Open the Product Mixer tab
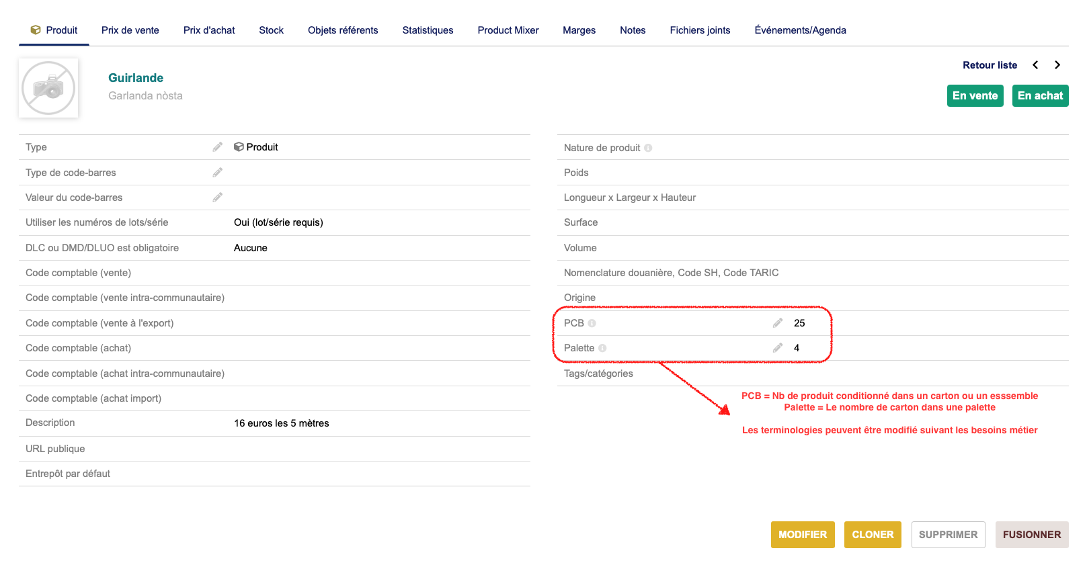This screenshot has width=1087, height=569. (508, 30)
